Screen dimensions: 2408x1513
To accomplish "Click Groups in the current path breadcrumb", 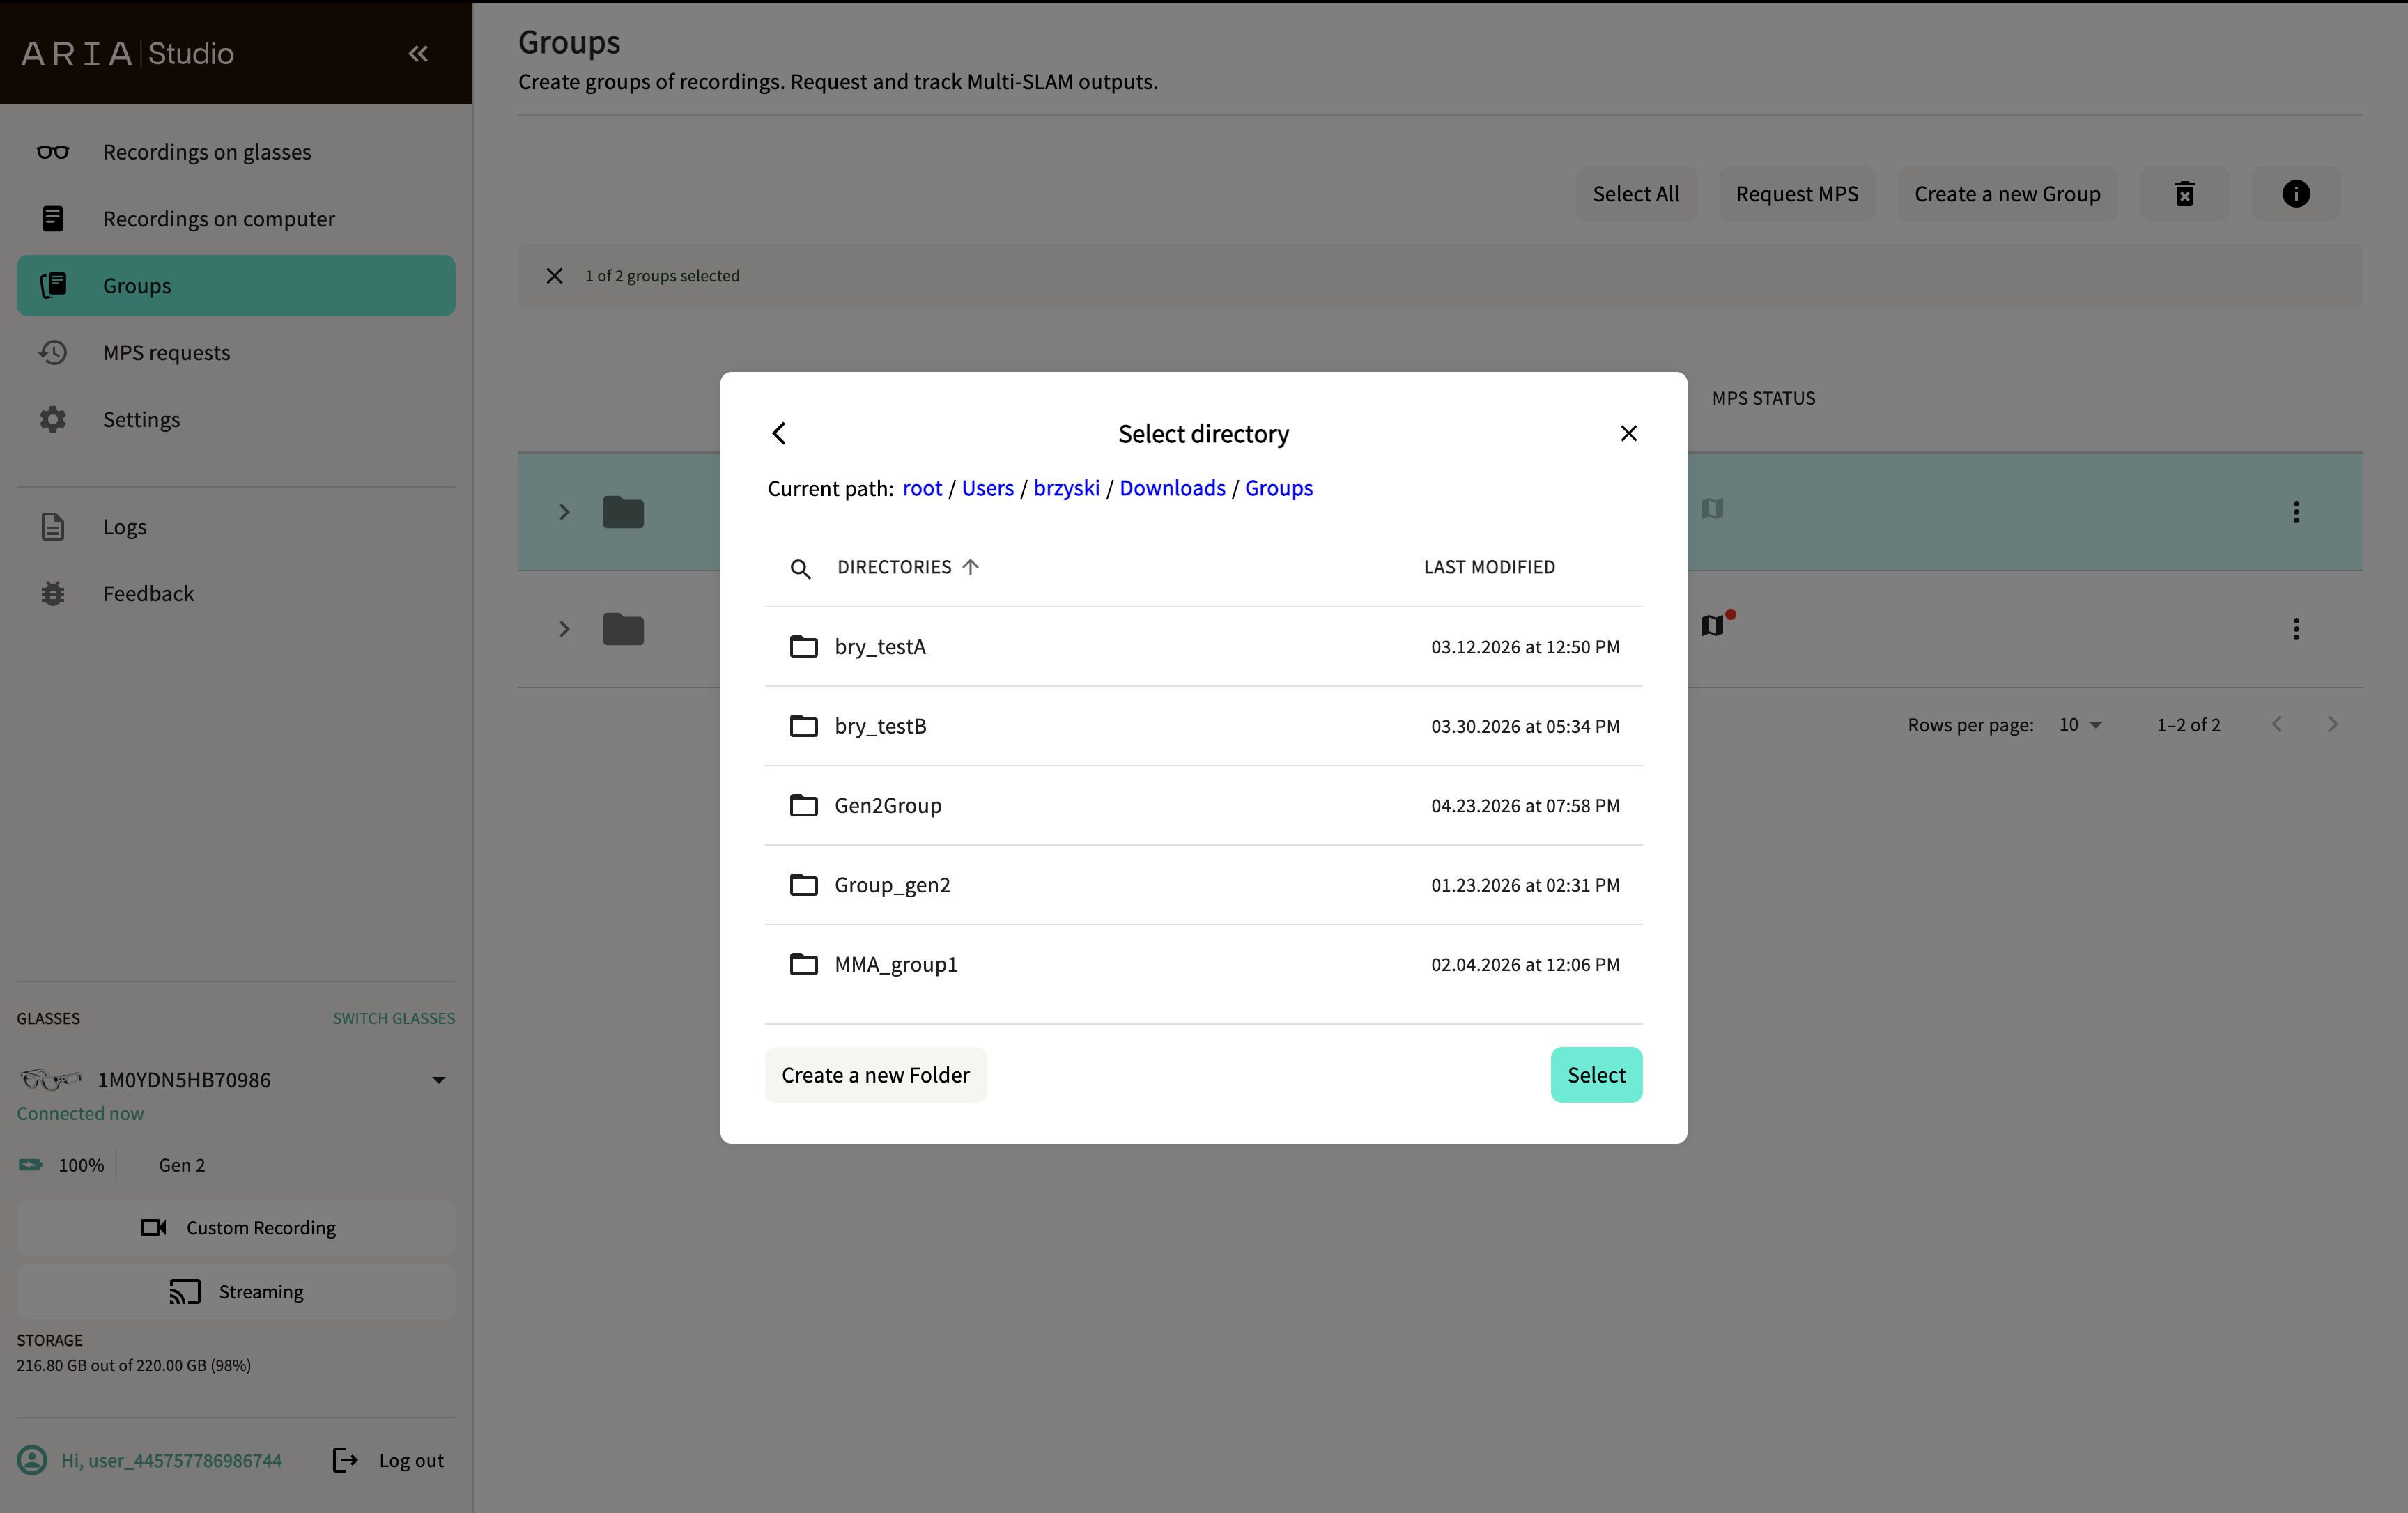I will point(1279,488).
